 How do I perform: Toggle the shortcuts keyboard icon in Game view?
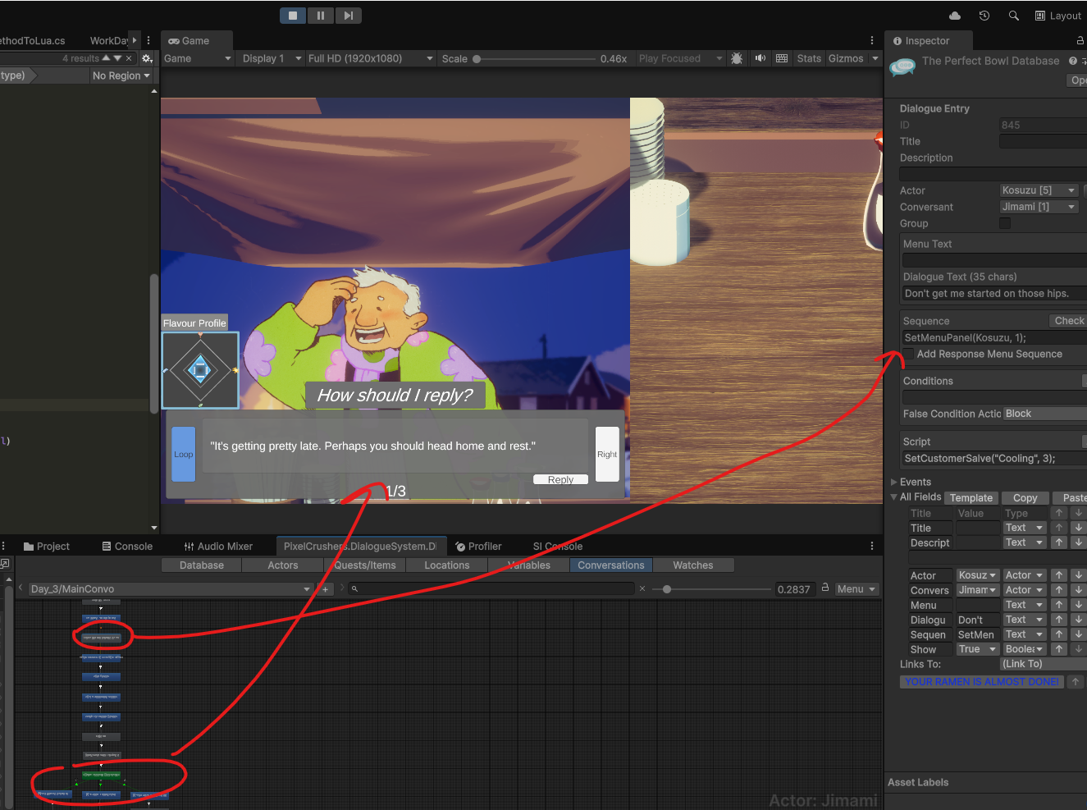coord(782,58)
